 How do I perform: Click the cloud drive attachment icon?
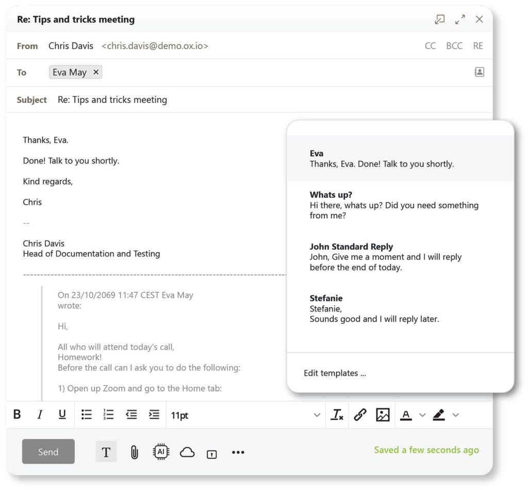(187, 452)
